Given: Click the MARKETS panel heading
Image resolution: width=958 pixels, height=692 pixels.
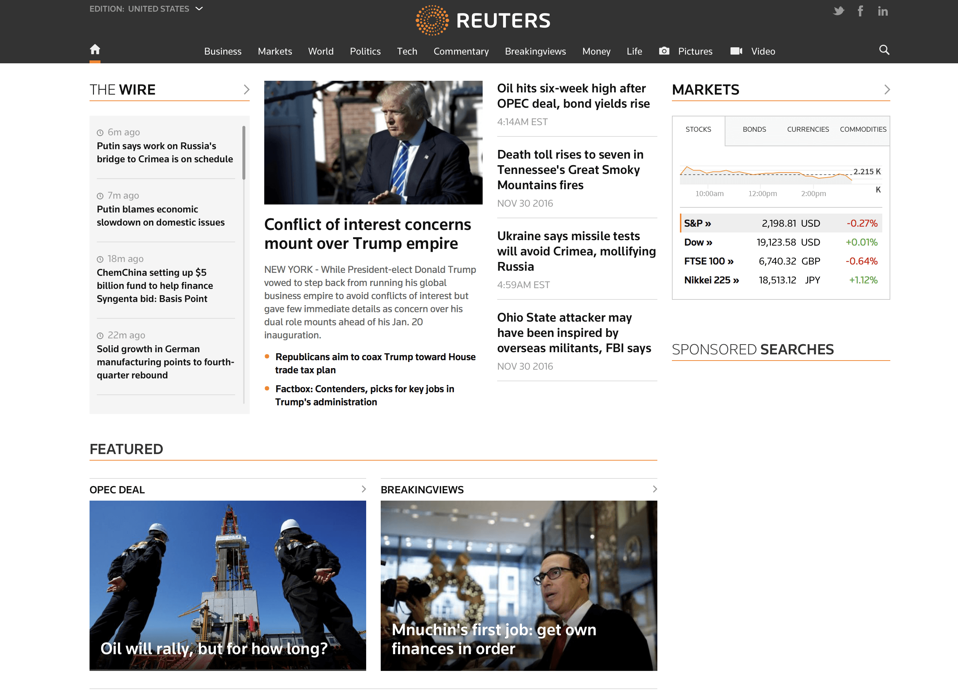Looking at the screenshot, I should (x=705, y=90).
